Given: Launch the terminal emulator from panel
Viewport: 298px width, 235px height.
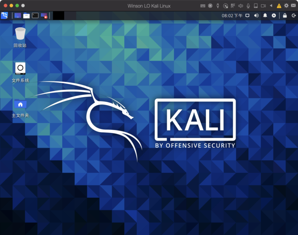Looking at the screenshot, I should [35, 16].
